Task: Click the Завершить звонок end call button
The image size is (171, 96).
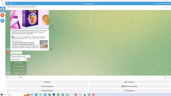Action: 163,3
